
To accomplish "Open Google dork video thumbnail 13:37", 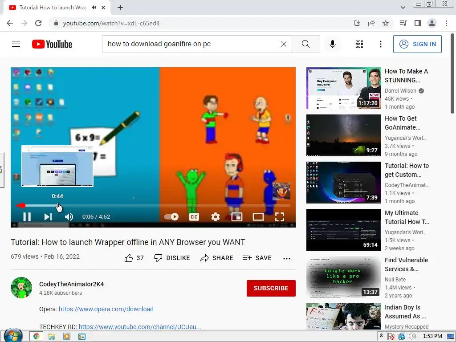I will [x=343, y=277].
